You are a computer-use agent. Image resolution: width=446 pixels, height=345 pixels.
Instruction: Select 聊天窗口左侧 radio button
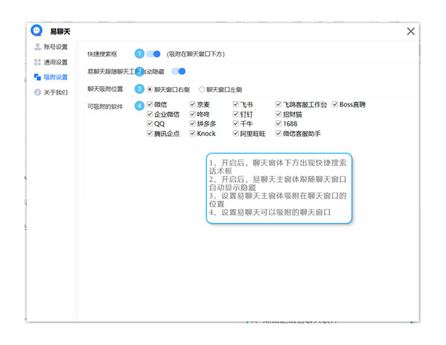201,89
